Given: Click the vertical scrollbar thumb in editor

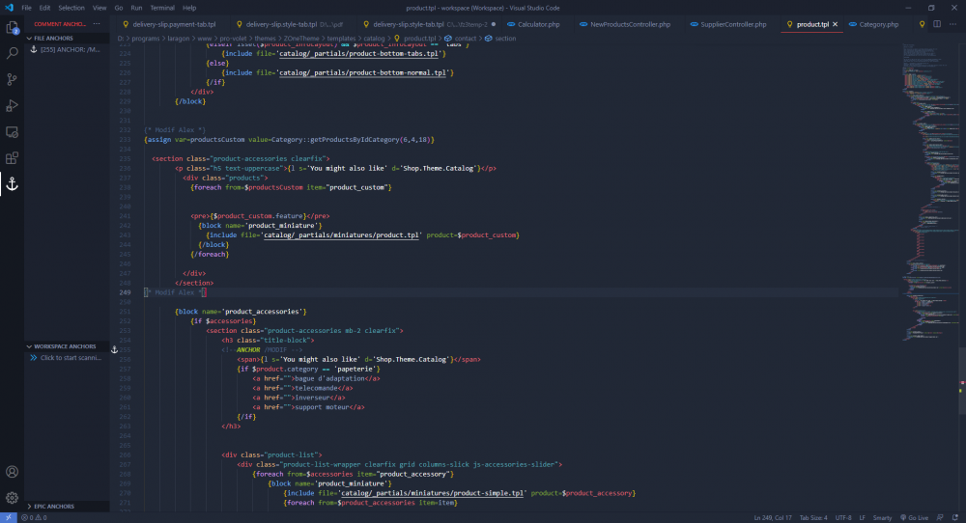Looking at the screenshot, I should pyautogui.click(x=962, y=380).
